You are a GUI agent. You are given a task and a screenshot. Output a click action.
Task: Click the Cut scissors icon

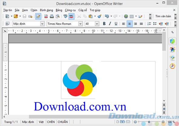click(x=79, y=16)
